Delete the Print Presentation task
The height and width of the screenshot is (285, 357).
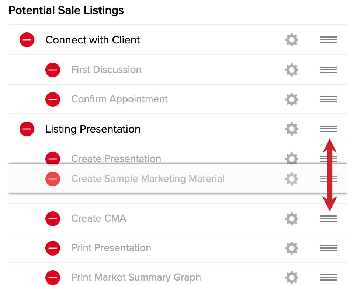(x=53, y=248)
